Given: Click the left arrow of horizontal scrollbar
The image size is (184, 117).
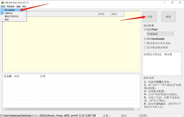Looking at the screenshot, I should (x=4, y=109).
